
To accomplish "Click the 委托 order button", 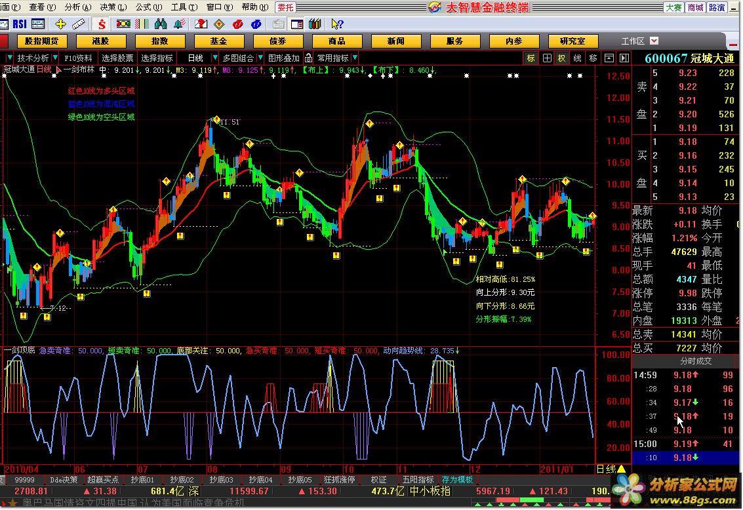I will coord(285,7).
